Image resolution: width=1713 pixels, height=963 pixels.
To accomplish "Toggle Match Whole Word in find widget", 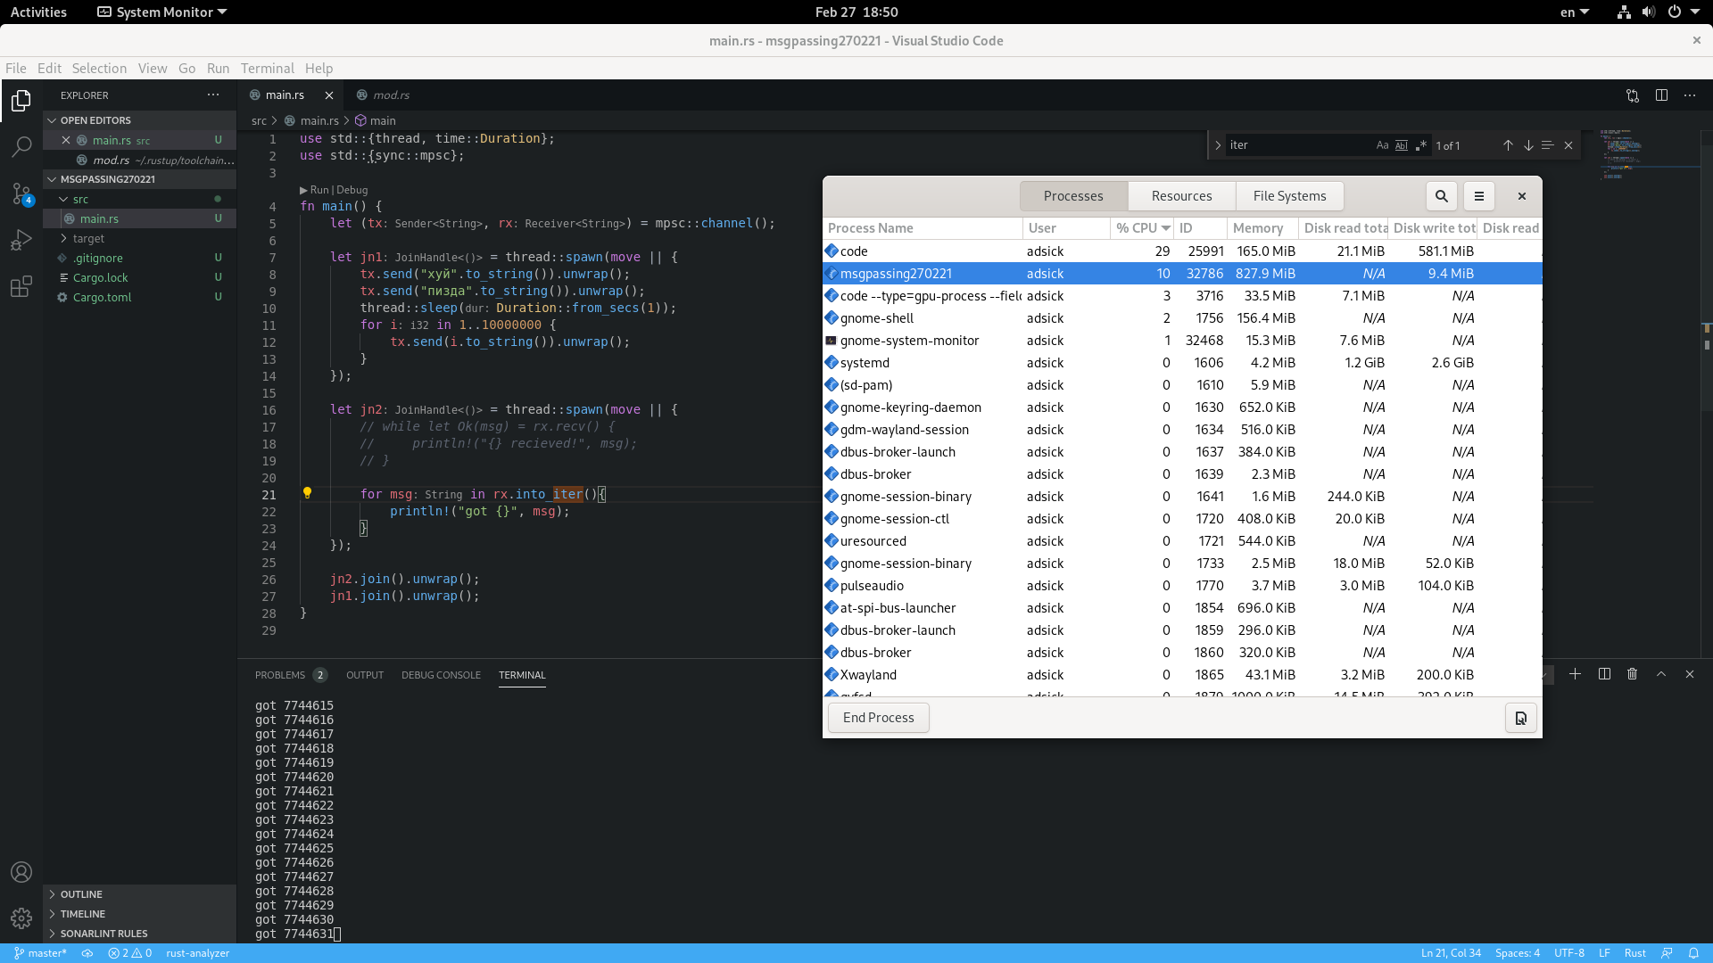I will [x=1402, y=145].
